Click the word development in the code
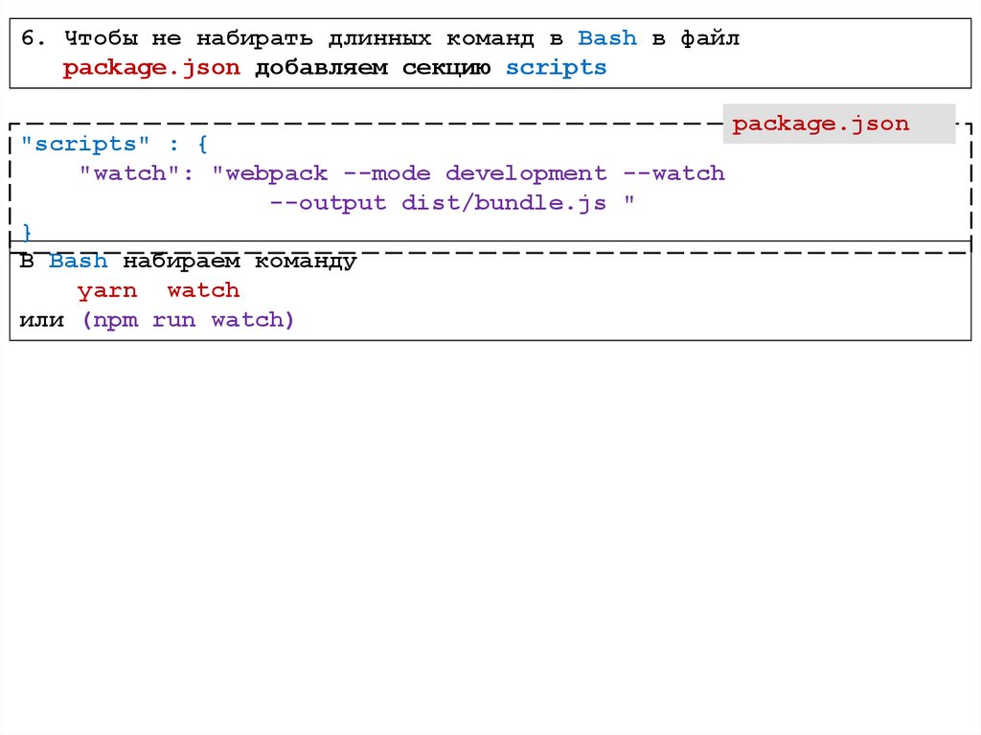 tap(526, 173)
